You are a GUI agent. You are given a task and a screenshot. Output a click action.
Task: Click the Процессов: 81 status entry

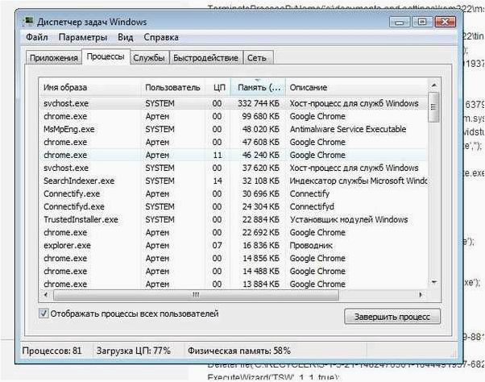[x=52, y=351]
